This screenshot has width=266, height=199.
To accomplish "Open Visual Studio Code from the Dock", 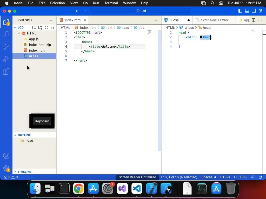I will click(x=137, y=188).
